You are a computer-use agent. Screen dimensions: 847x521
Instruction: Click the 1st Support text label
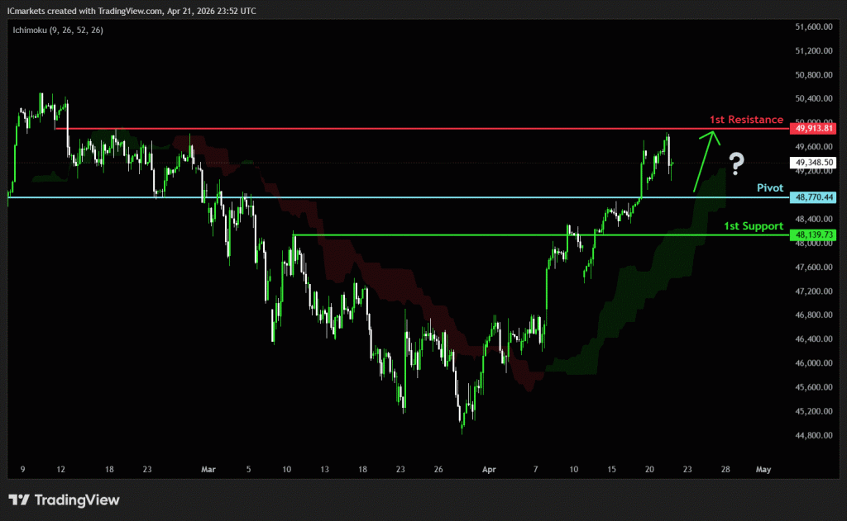pos(754,225)
